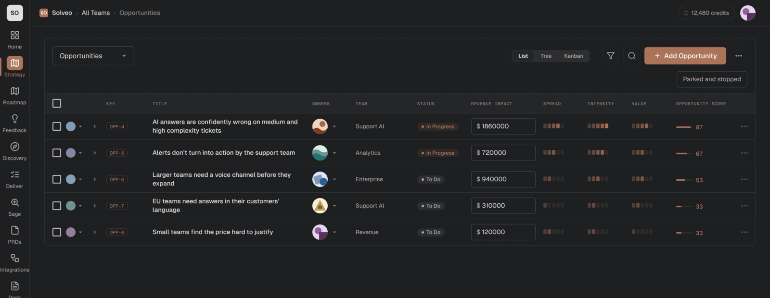The image size is (770, 298).
Task: Open color dropdown arrow for OPP-6
Action: point(80,179)
